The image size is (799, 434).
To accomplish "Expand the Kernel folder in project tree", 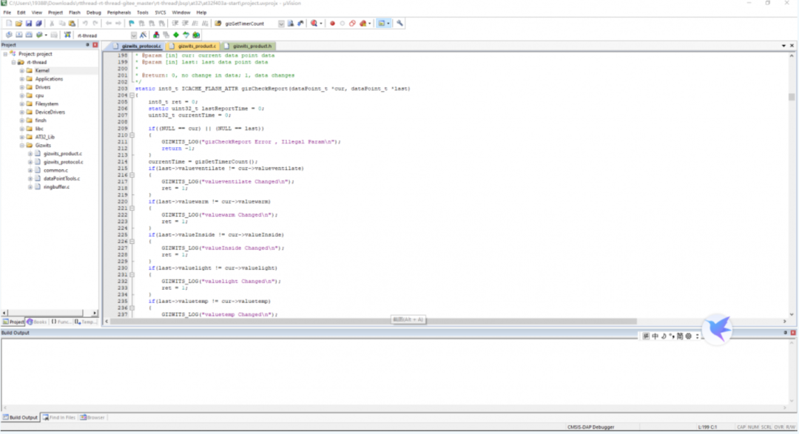I will point(21,71).
